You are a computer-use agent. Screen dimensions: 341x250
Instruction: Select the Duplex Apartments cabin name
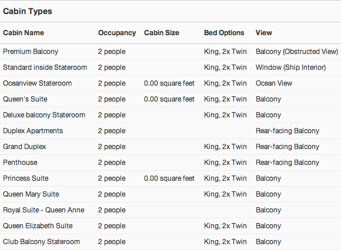point(33,131)
